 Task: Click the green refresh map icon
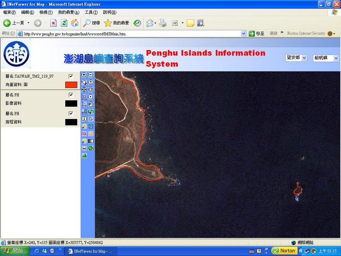tap(91, 111)
